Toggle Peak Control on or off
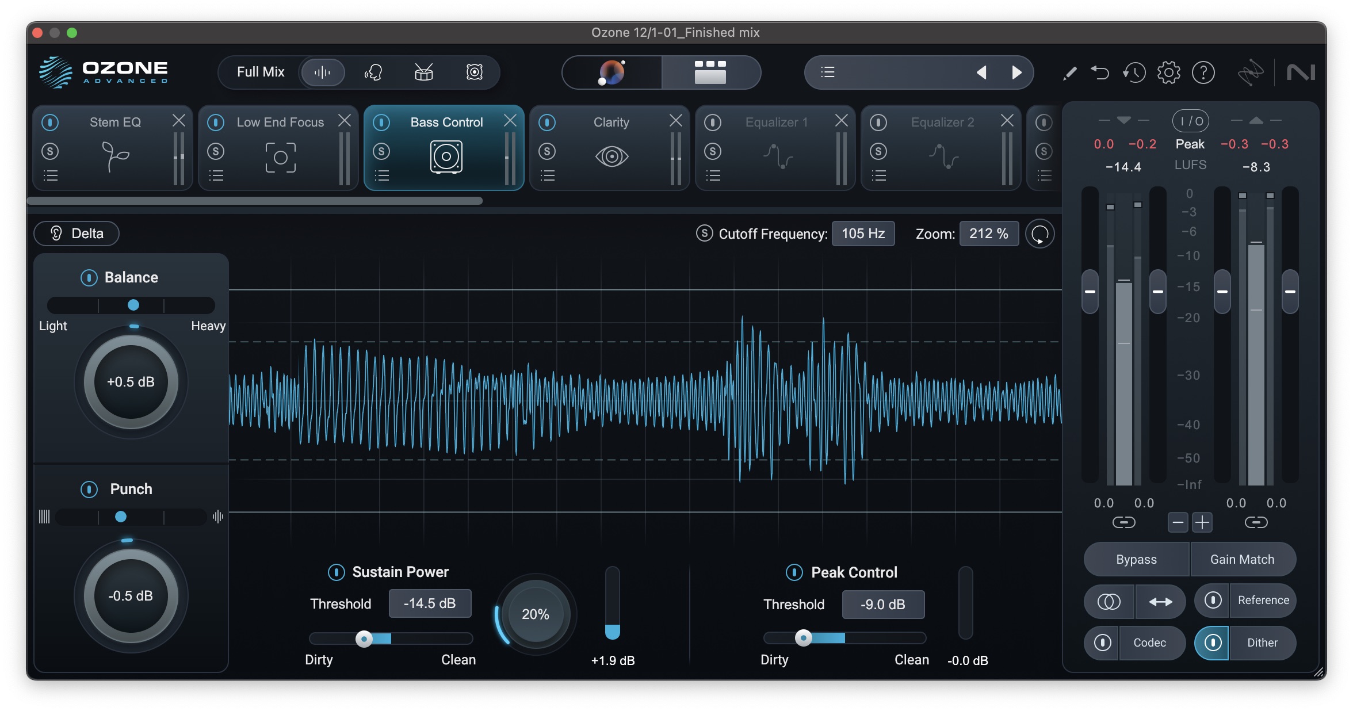This screenshot has width=1353, height=711. [794, 572]
